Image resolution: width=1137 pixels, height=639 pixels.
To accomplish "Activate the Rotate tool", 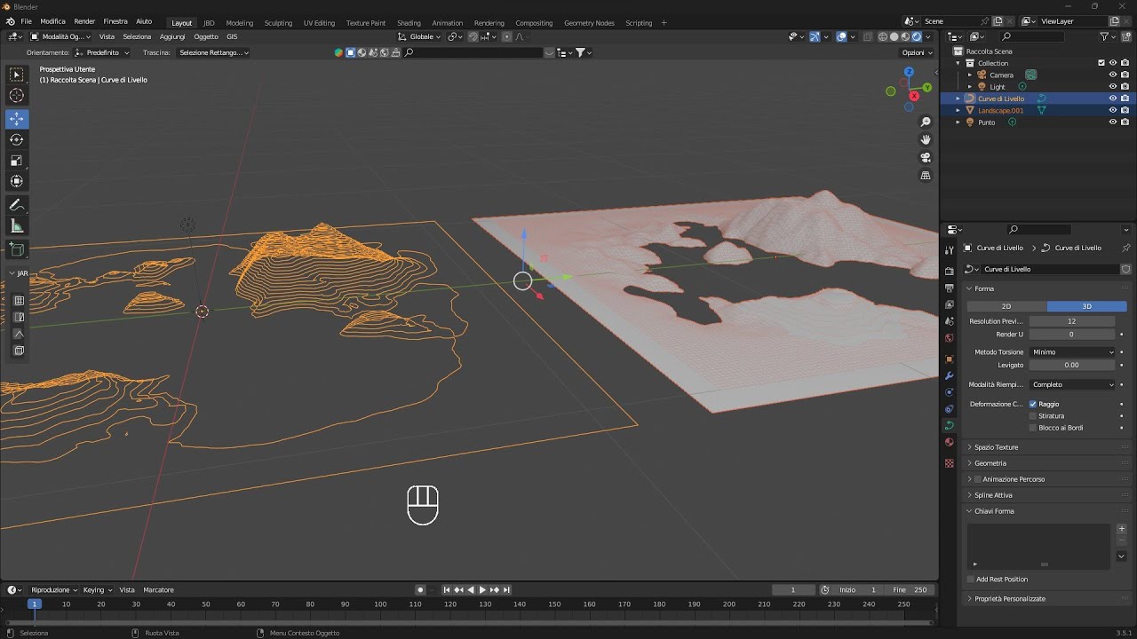I will (x=17, y=139).
